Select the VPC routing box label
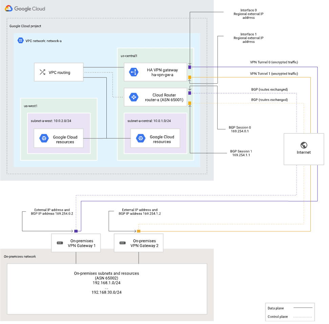The height and width of the screenshot is (324, 329). click(59, 72)
